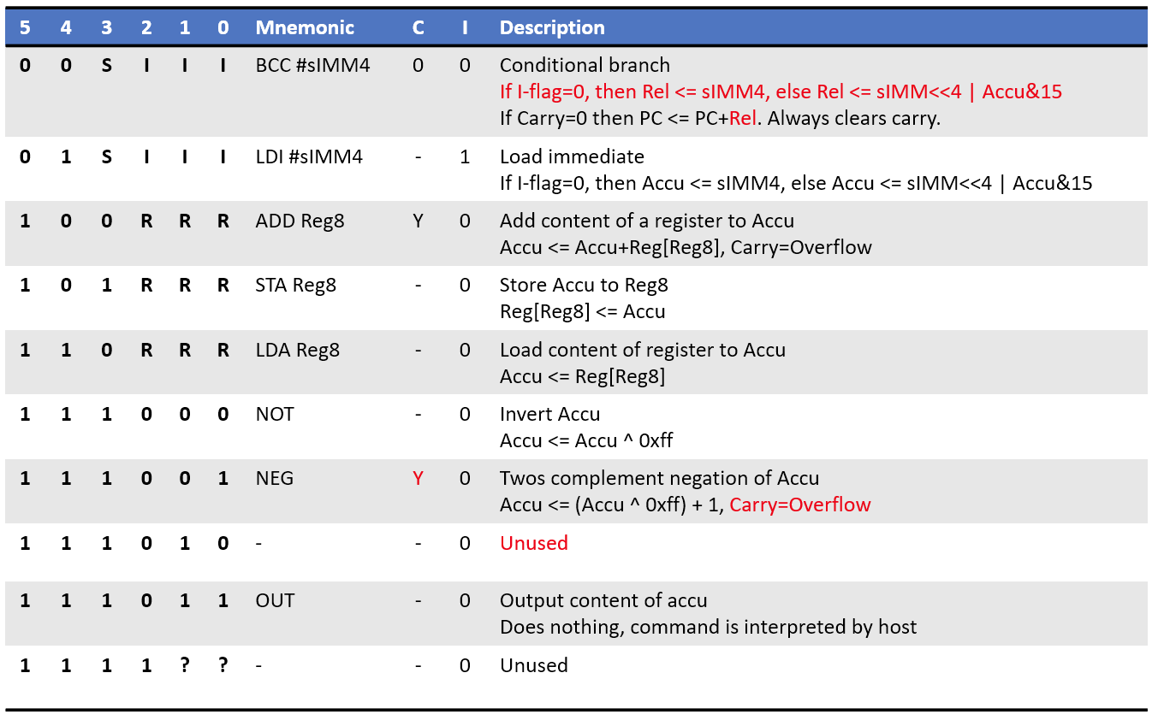Select the LDI #sIMM4 mnemonic cell
Screen dimensions: 1158x726
tap(309, 156)
